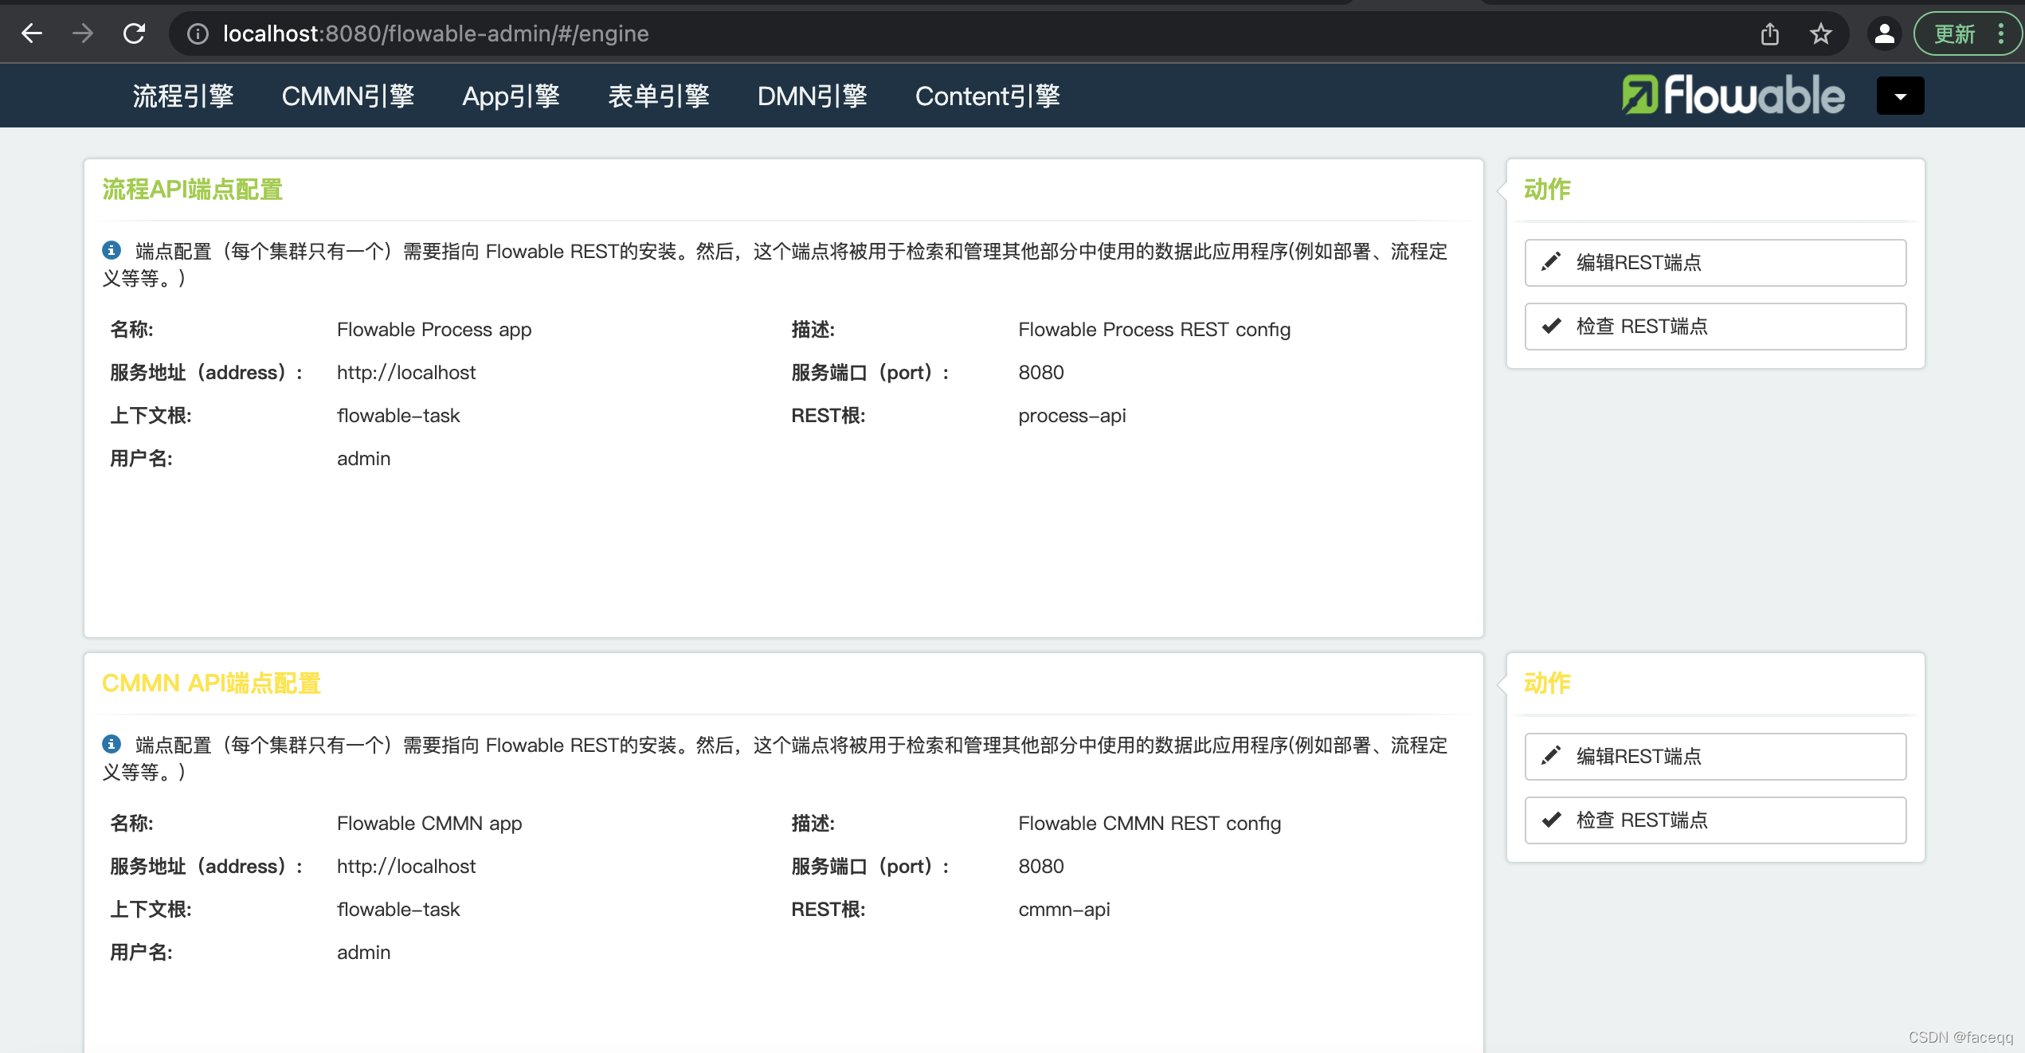Edit the process REST endpoint (编辑REST端点)

coord(1715,262)
